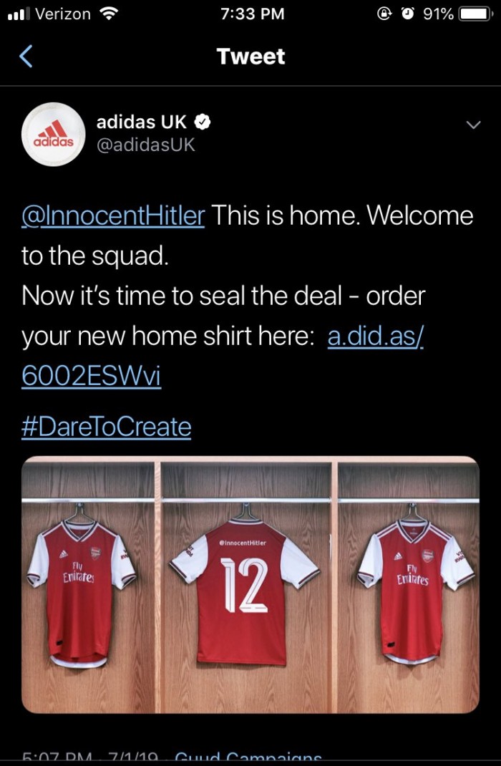
Task: Tap the adidas UK display name
Action: click(x=142, y=122)
